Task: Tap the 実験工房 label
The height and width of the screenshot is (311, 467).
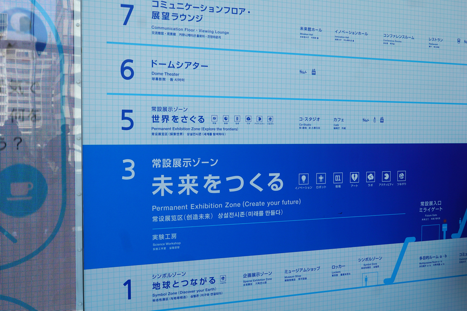Action: pos(164,237)
